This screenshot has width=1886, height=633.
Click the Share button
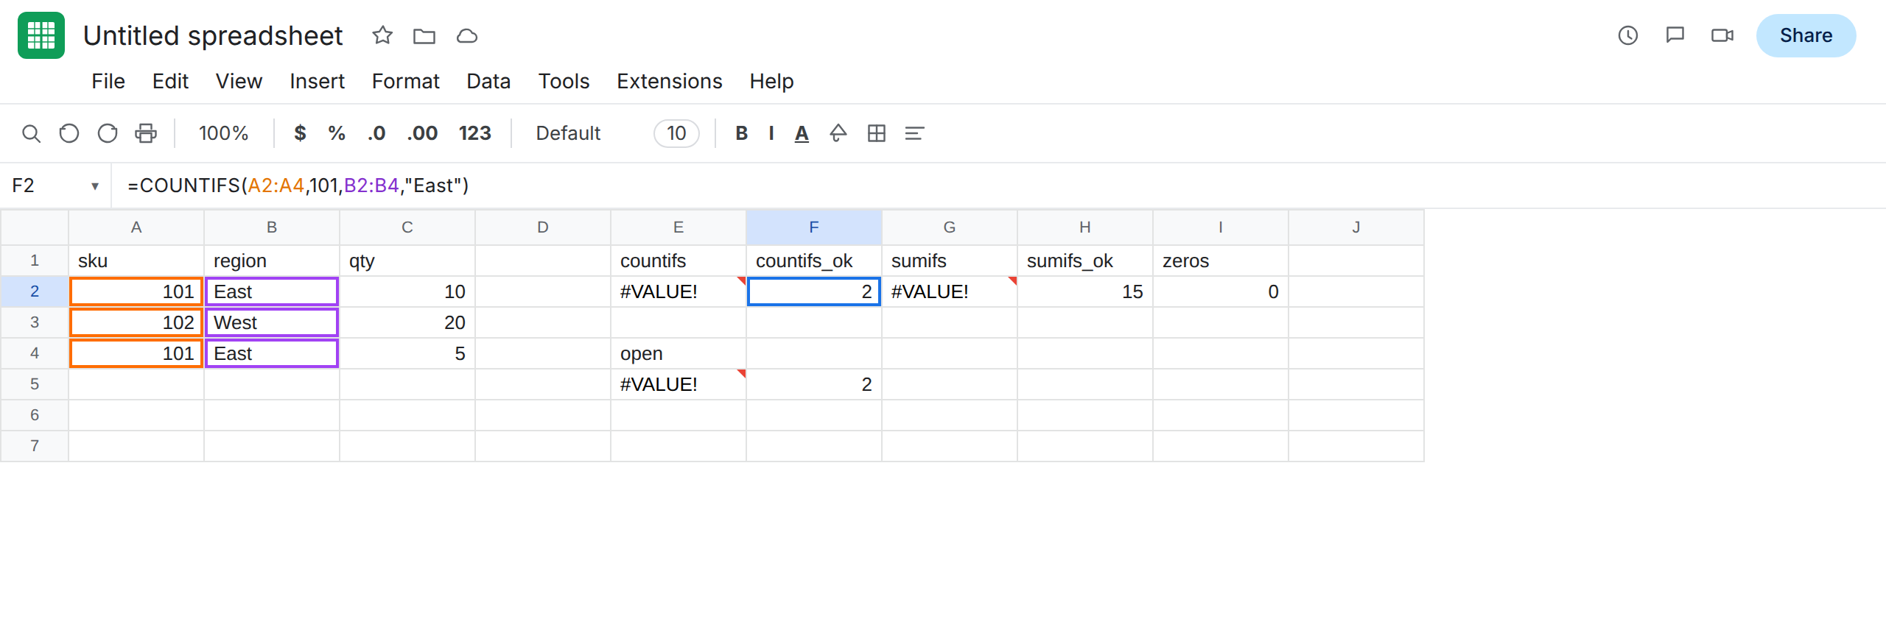1806,35
